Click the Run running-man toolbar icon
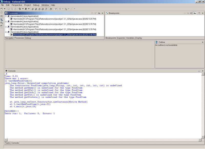Image resolution: width=205 pixels, height=149 pixels. click(26, 9)
